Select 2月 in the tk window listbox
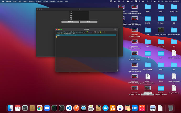This screenshot has width=181, height=113. tap(79, 14)
